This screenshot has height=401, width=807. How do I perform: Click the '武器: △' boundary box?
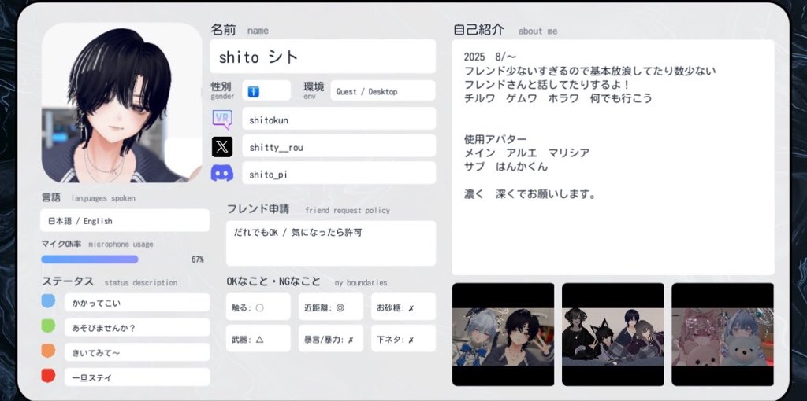(258, 338)
